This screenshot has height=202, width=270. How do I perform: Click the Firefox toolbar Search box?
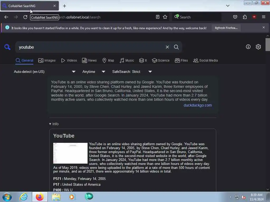pos(197,17)
